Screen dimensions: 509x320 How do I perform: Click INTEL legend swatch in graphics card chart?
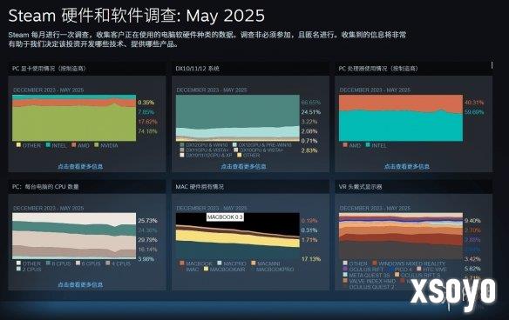tap(48, 144)
